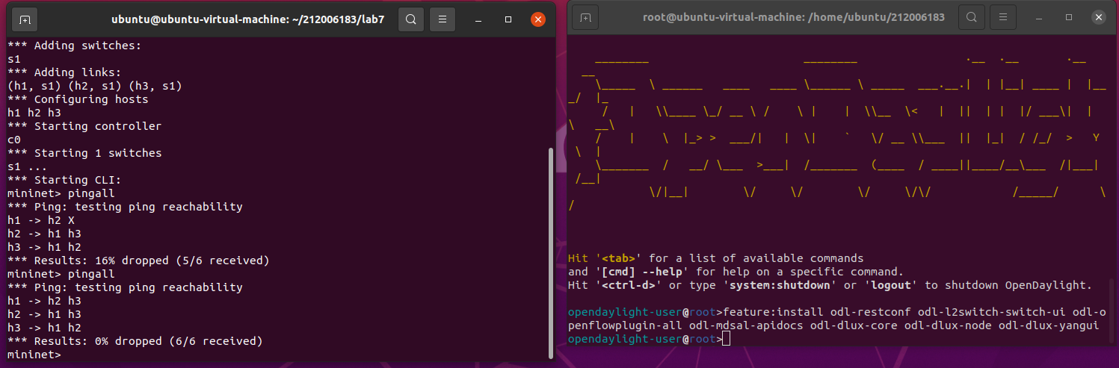Click the search icon in the lab7 terminal
The width and height of the screenshot is (1119, 368).
coord(411,19)
